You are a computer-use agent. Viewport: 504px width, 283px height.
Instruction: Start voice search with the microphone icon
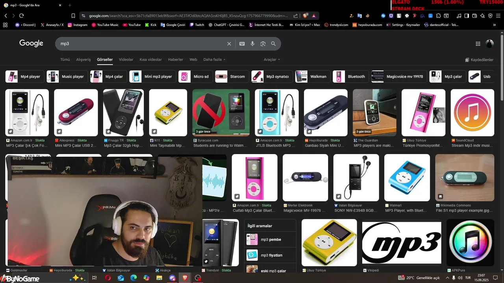(252, 44)
